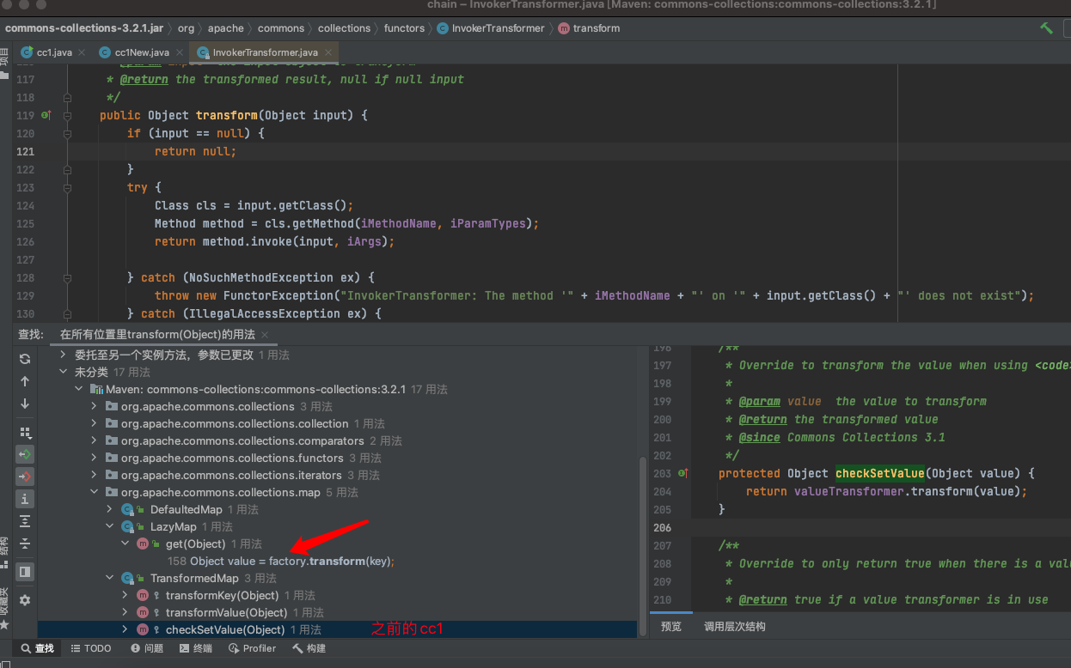Close the InvokerTransformer.java tab

[328, 52]
